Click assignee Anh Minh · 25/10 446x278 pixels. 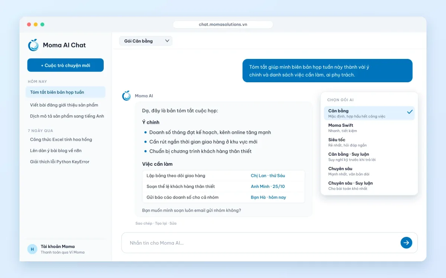(x=268, y=186)
